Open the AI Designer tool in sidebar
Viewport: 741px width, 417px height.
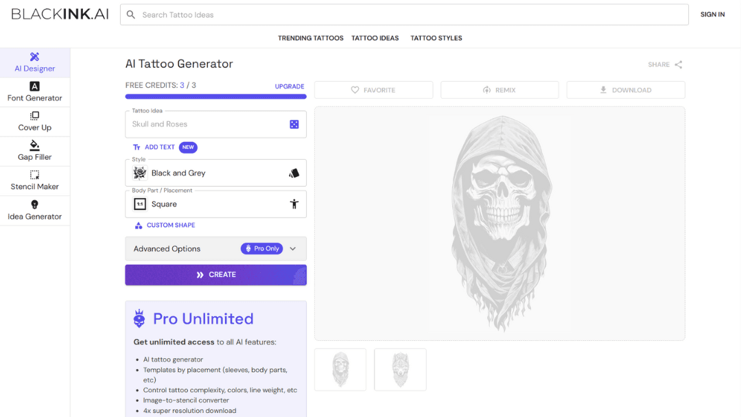34,62
